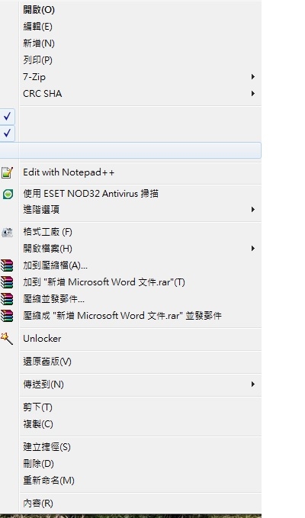305x518 pixels.
Task: Click the highlighted blank menu entry
Action: coord(130,150)
